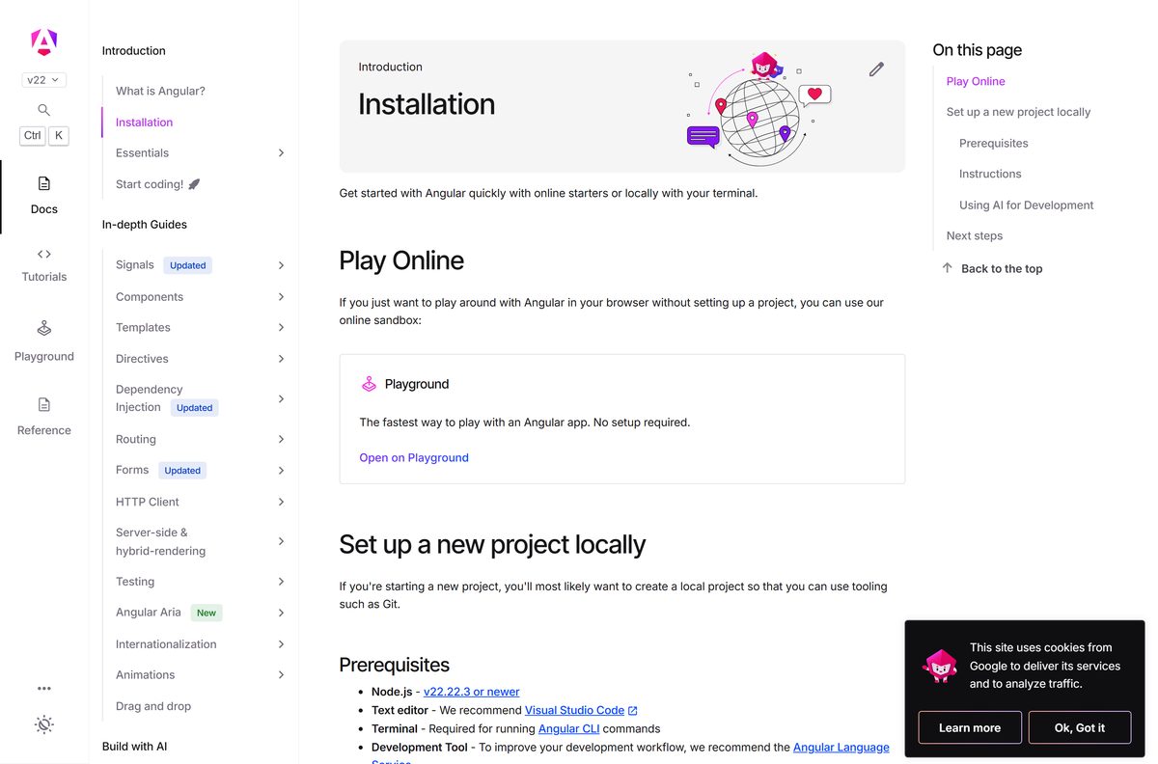Open the Reference document icon
Image resolution: width=1158 pixels, height=764 pixels.
pos(43,404)
